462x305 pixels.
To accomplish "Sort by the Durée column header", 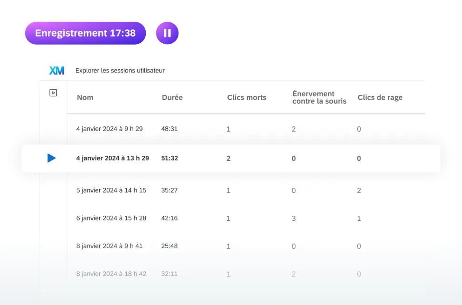I will point(172,97).
